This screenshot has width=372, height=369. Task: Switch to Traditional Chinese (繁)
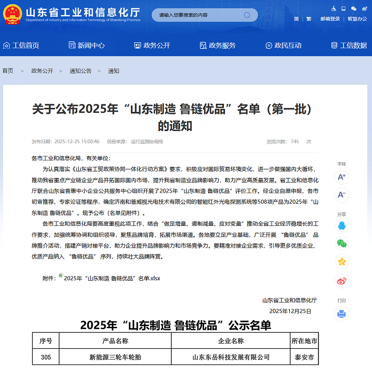pyautogui.click(x=308, y=19)
